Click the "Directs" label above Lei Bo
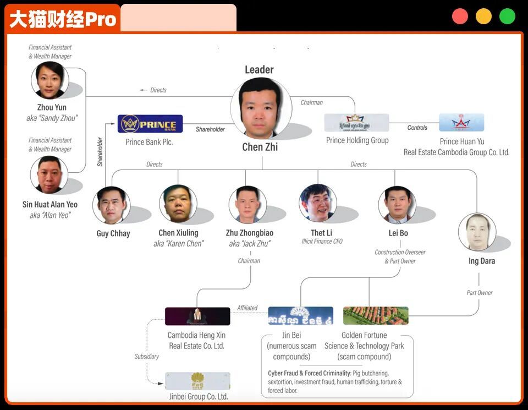Image resolution: width=528 pixels, height=410 pixels. point(359,164)
